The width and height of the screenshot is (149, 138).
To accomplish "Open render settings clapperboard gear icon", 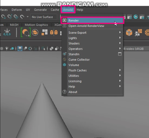I will click(130, 17).
